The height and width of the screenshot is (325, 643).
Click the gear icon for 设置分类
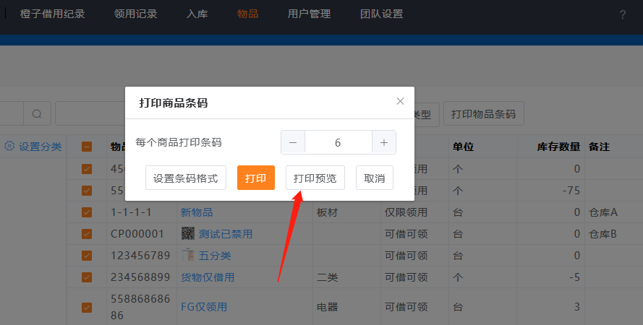tap(9, 146)
